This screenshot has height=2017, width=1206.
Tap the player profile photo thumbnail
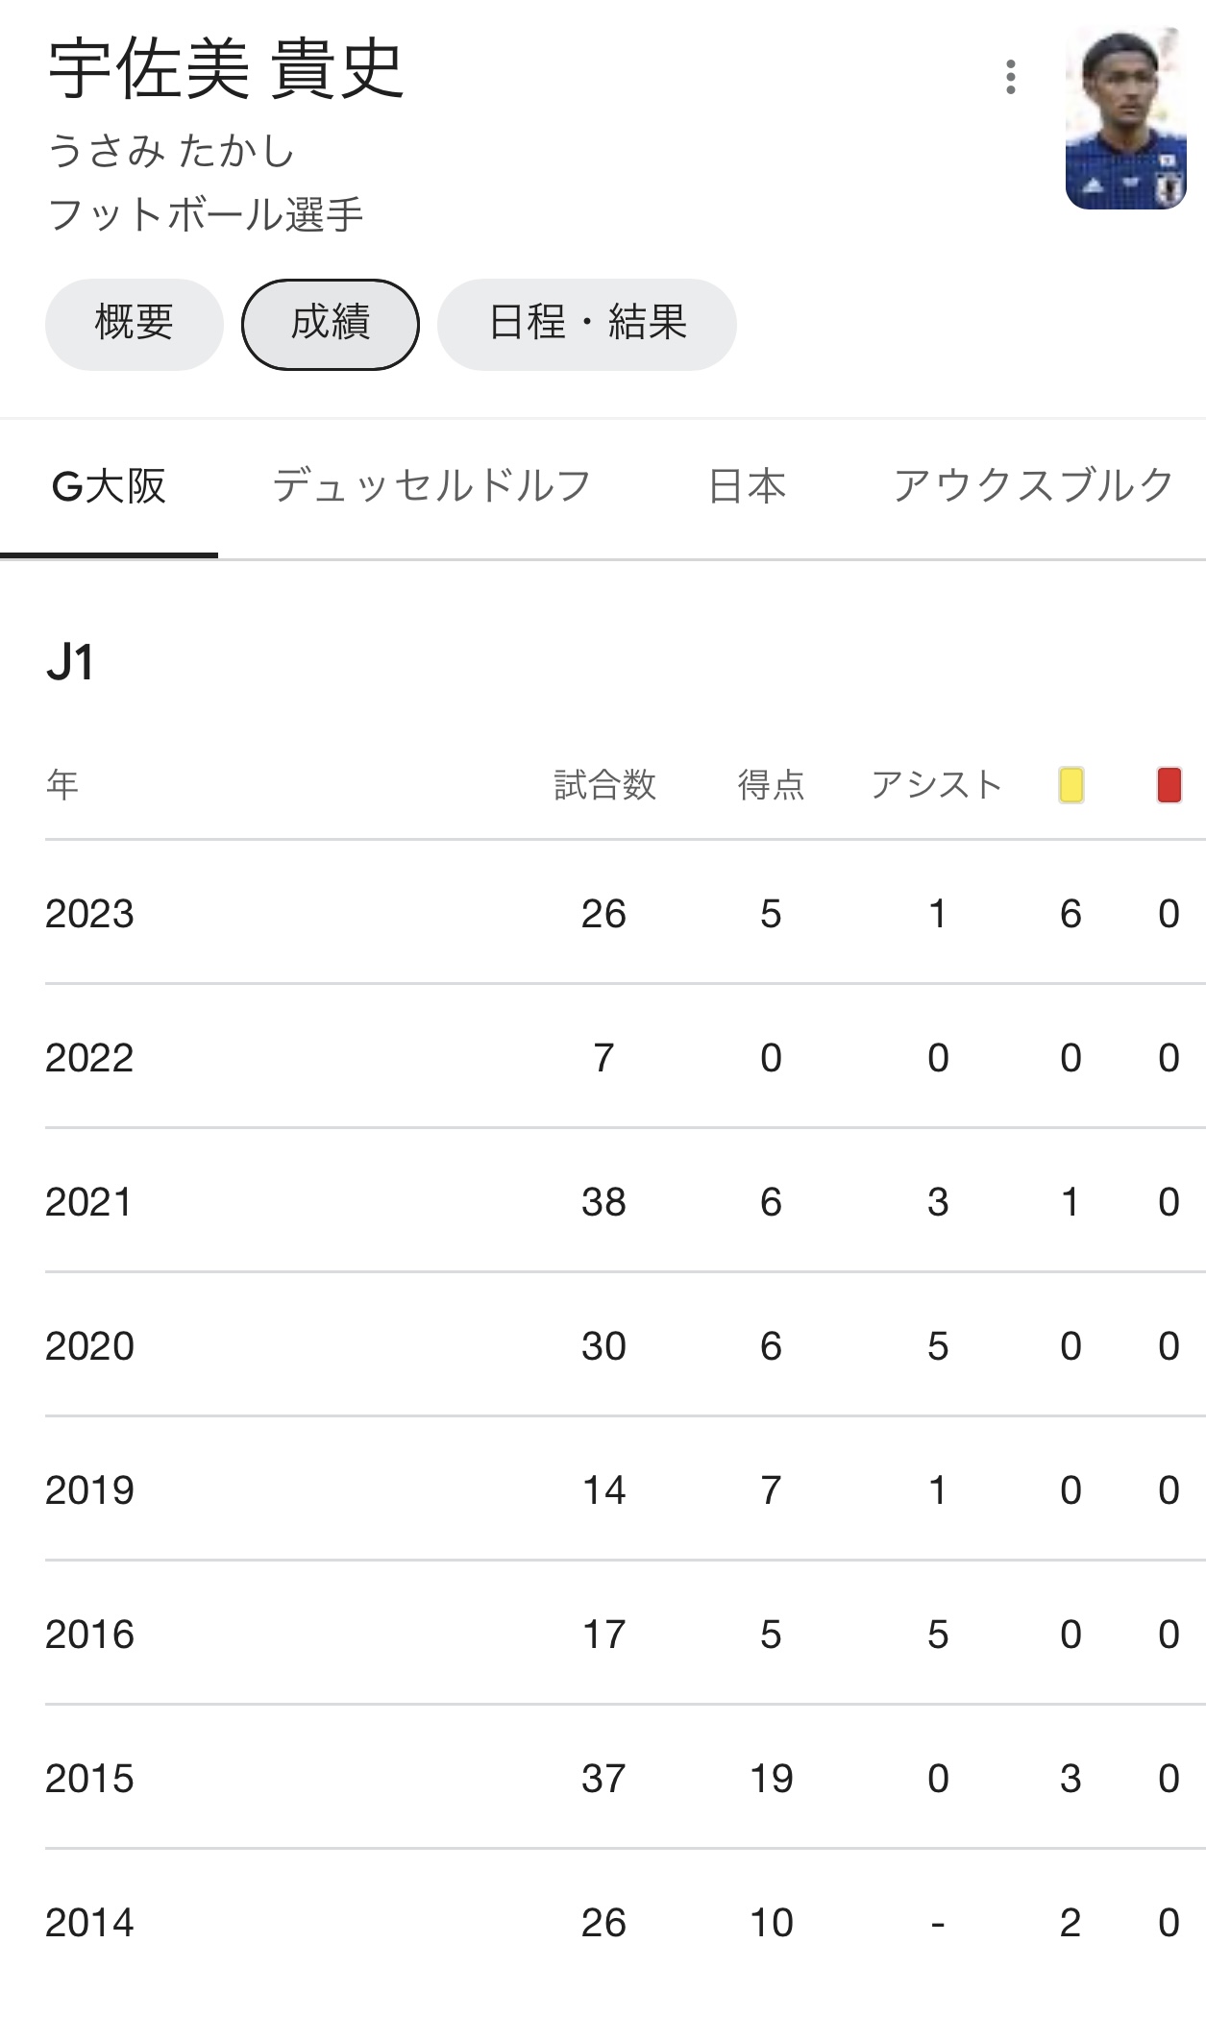(x=1125, y=118)
